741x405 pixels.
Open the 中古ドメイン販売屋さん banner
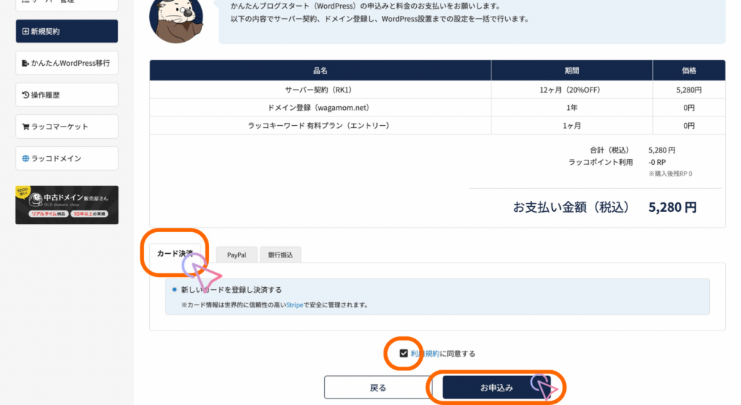point(67,205)
